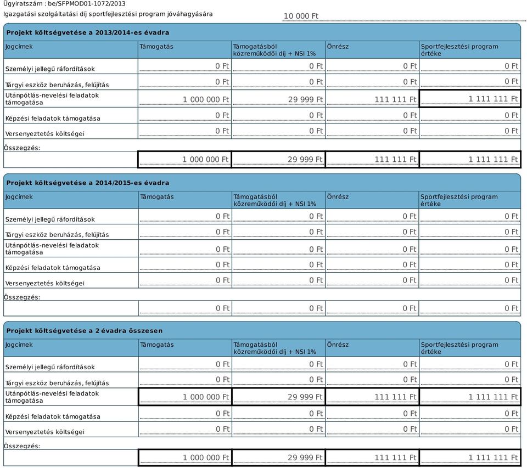Image resolution: width=527 pixels, height=468 pixels.
Task: Click Önrész total 111 111 Ft in 2013/2014 Összegzés
Action: point(372,159)
